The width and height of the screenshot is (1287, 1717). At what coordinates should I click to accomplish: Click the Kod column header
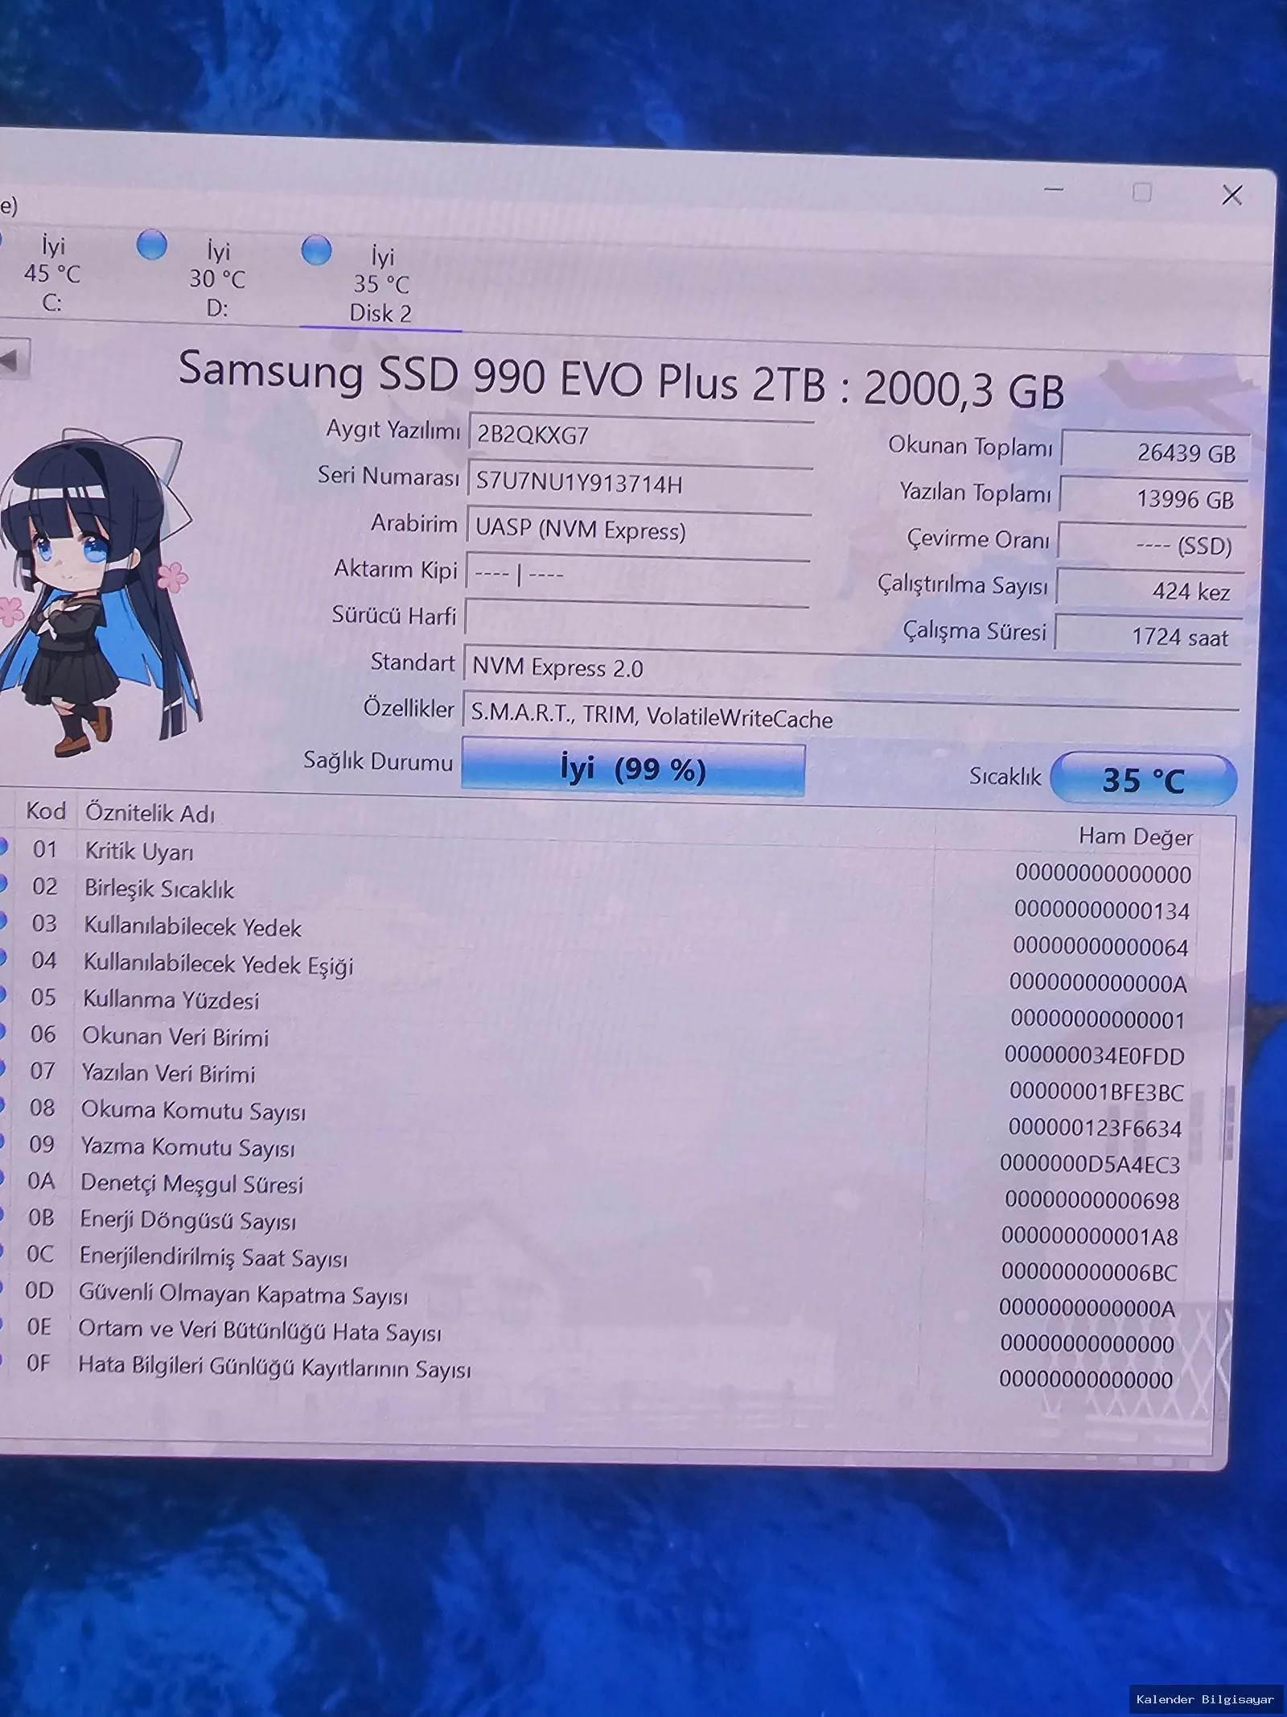pyautogui.click(x=46, y=811)
